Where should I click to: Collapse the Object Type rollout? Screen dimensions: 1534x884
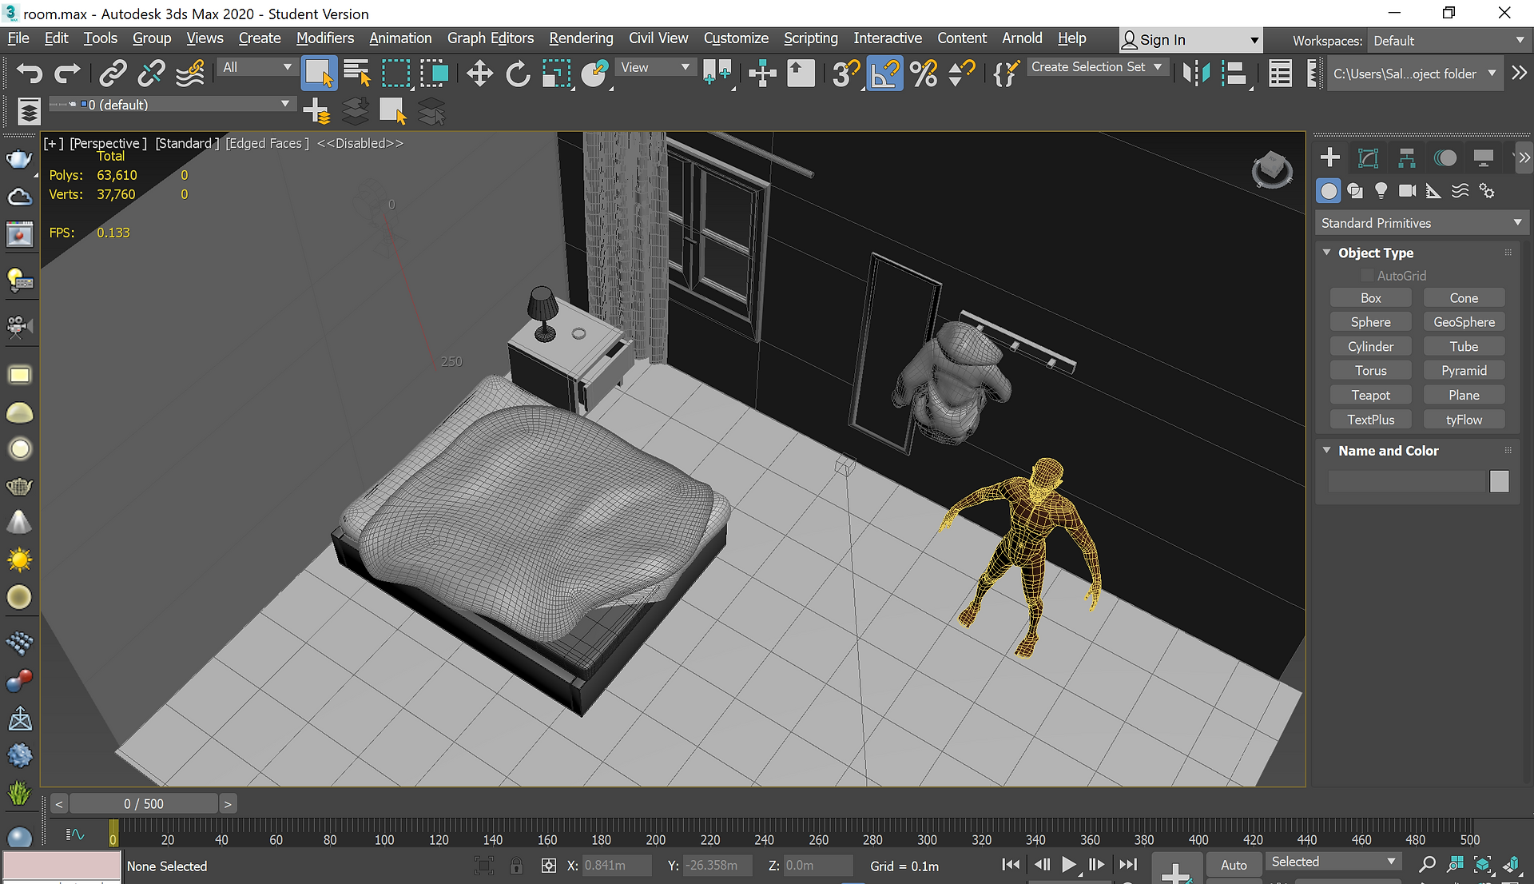(x=1375, y=253)
